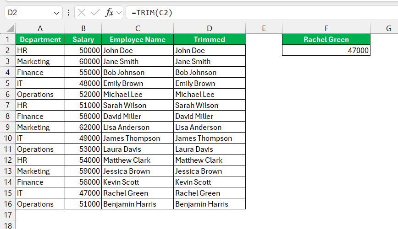
Task: Select column D header
Action: (210, 28)
